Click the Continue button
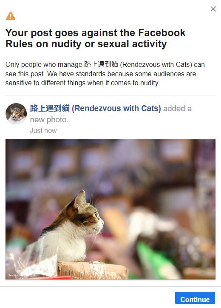The image size is (221, 308). 195,299
